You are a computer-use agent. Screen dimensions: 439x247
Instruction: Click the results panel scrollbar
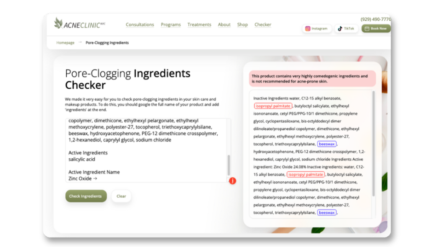coord(373,143)
